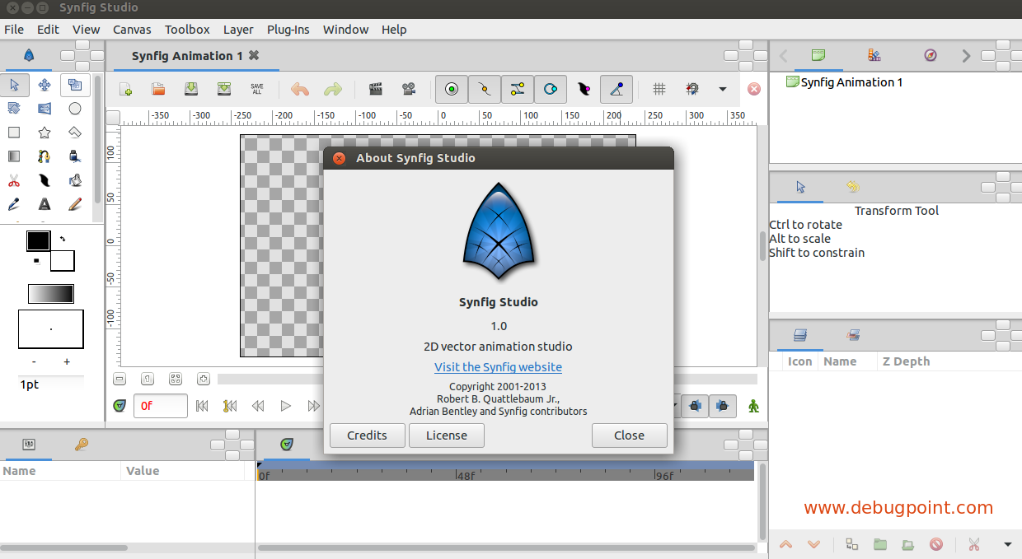
Task: Click the Redo arrow in toolbar
Action: 333,89
